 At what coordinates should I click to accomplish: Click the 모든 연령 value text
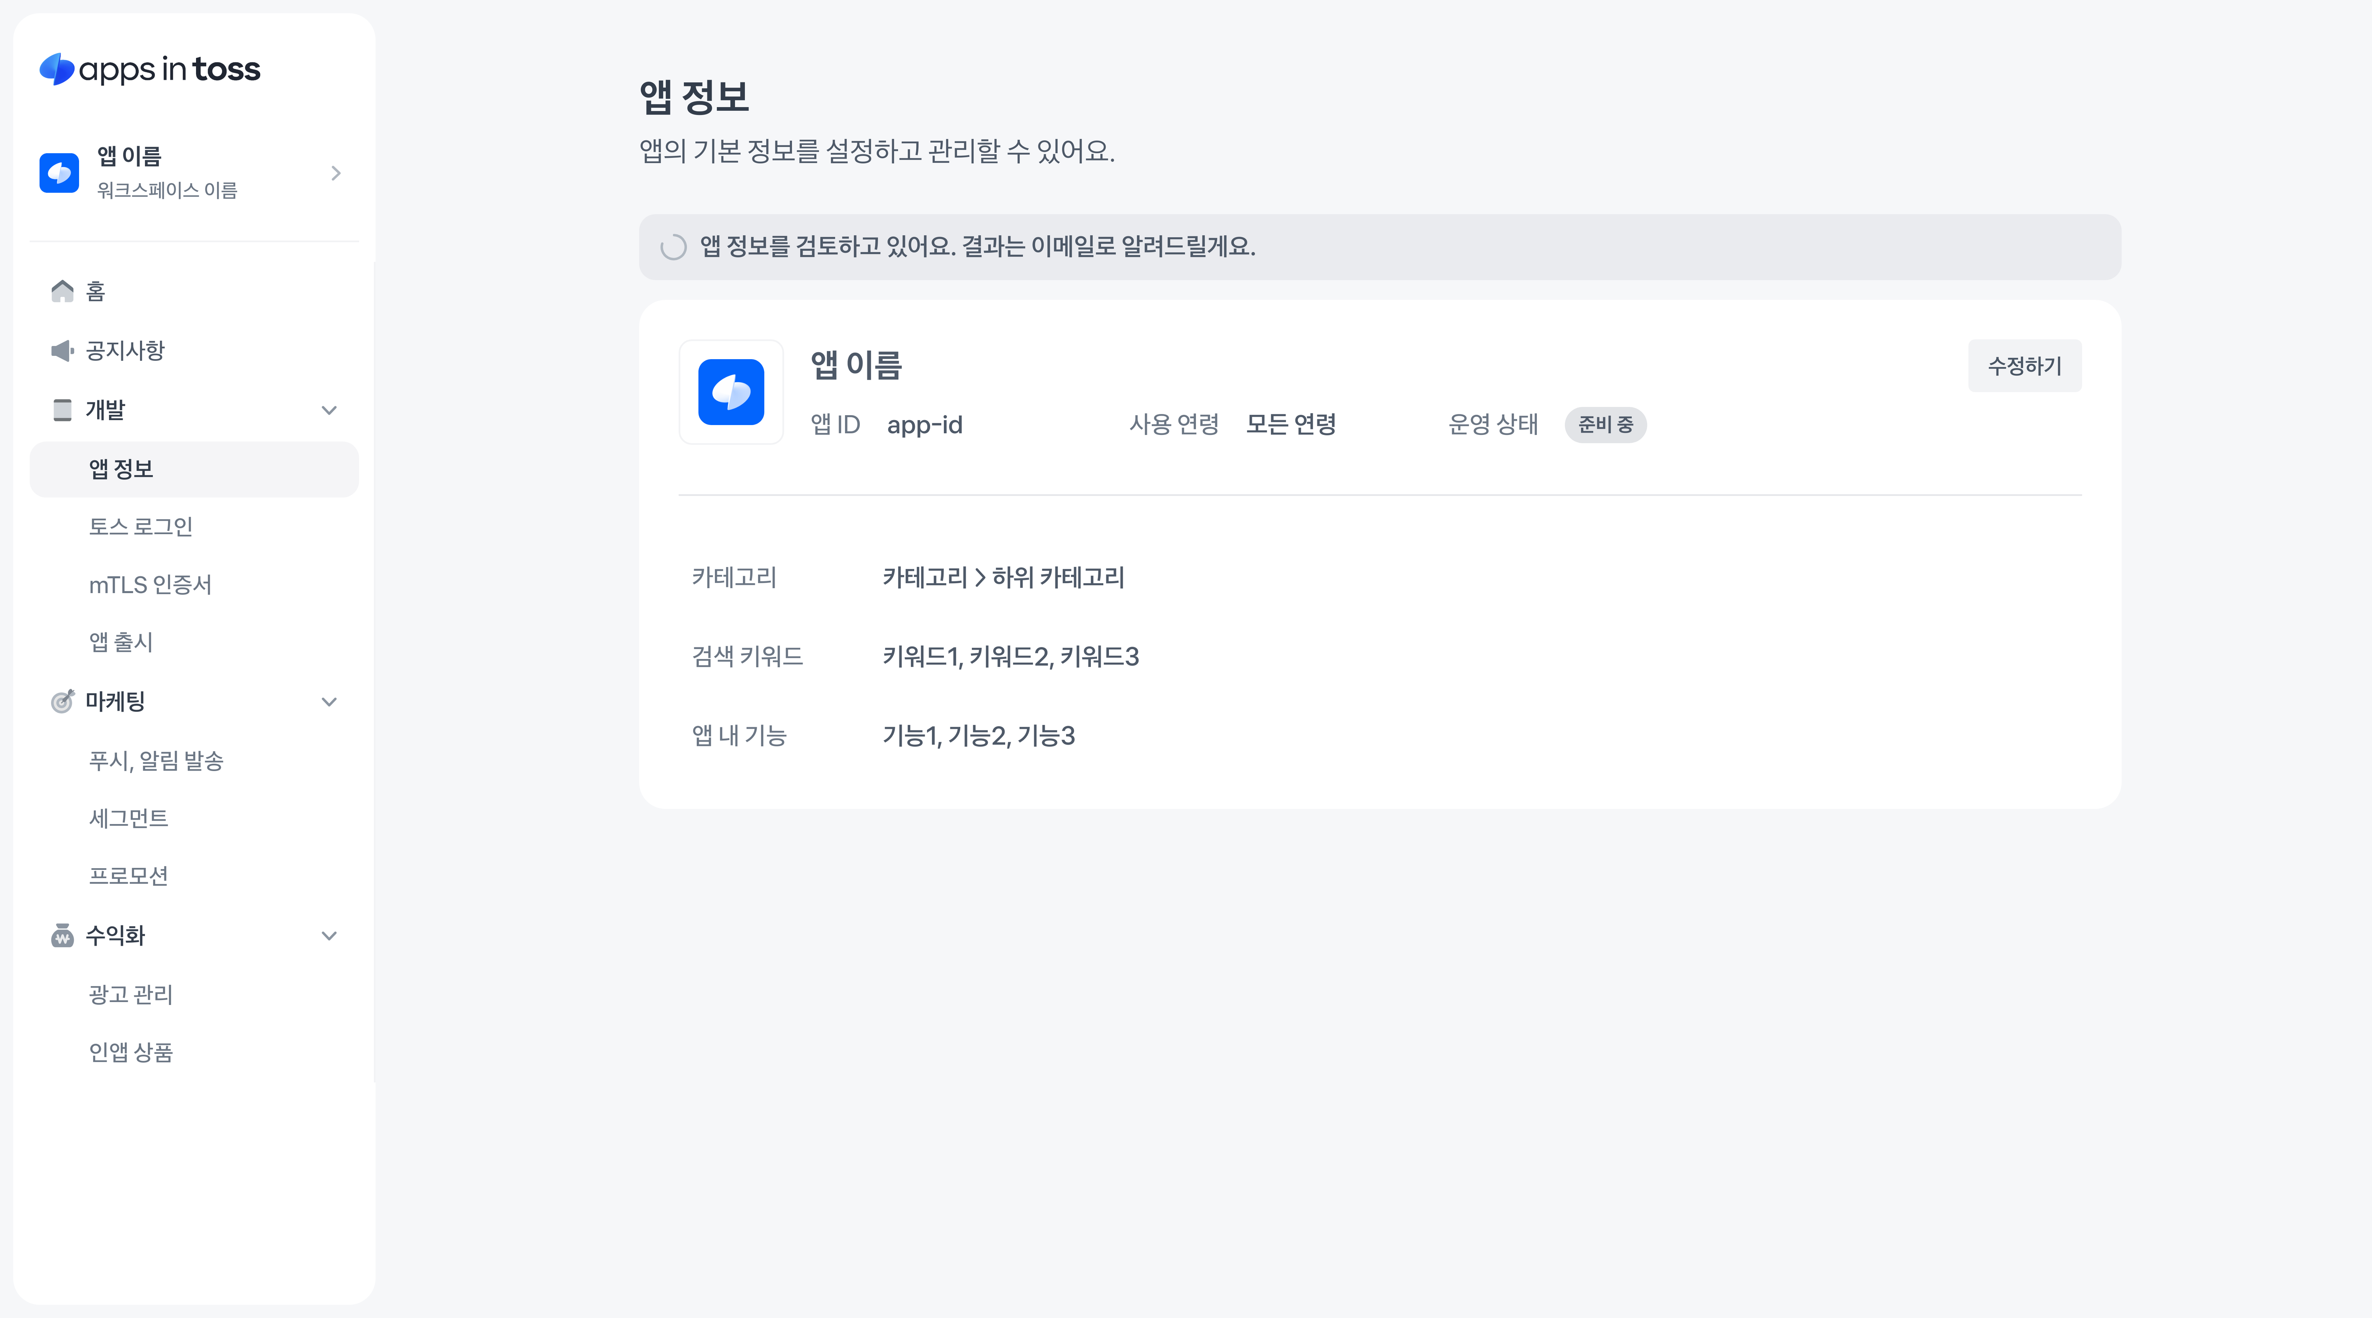[x=1291, y=425]
